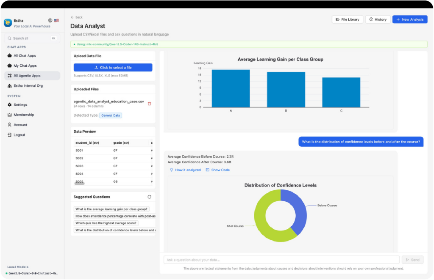434x280 pixels.
Task: Click to select a file button
Action: (113, 68)
